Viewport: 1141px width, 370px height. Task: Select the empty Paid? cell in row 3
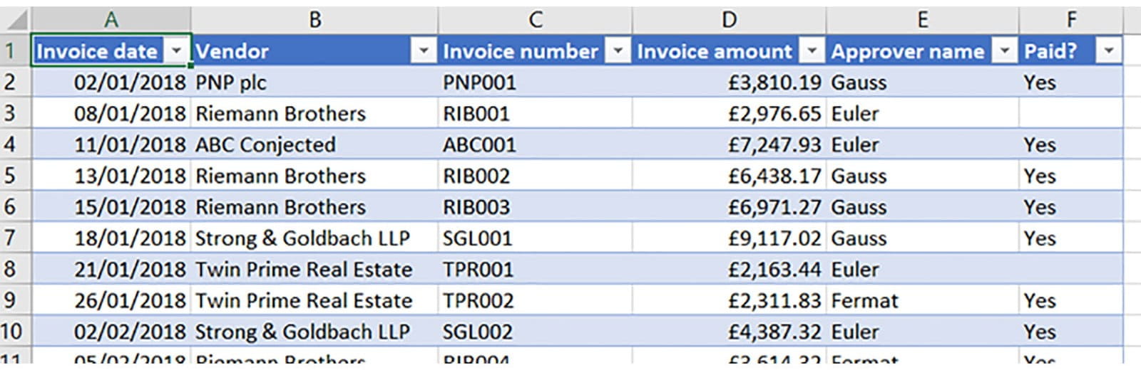click(x=1070, y=114)
